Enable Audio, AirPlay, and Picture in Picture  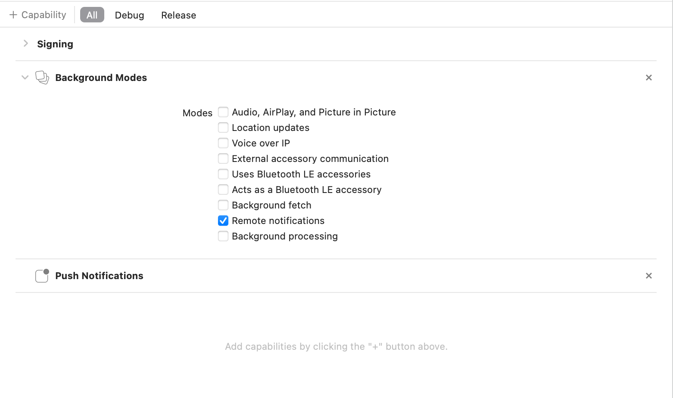coord(223,112)
